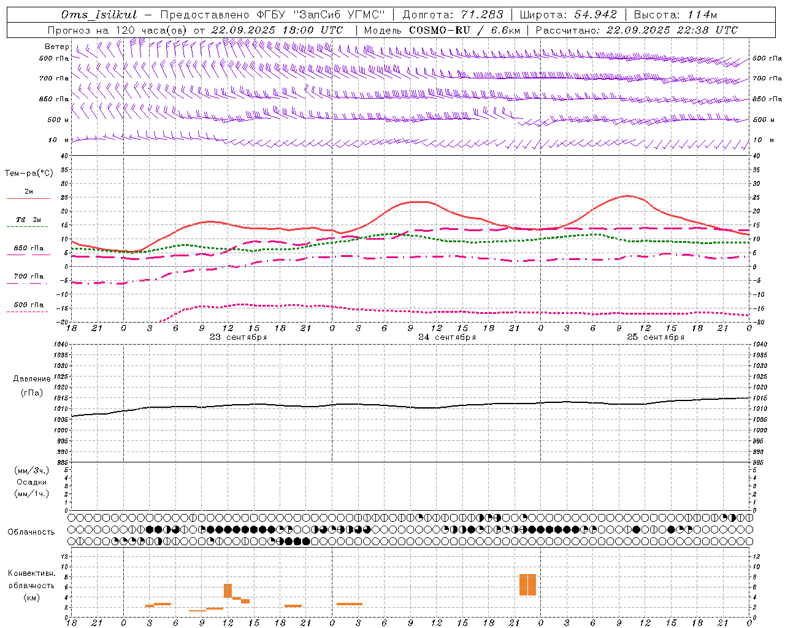Click the "24 сентября" date label
785x628 pixels.
[446, 337]
